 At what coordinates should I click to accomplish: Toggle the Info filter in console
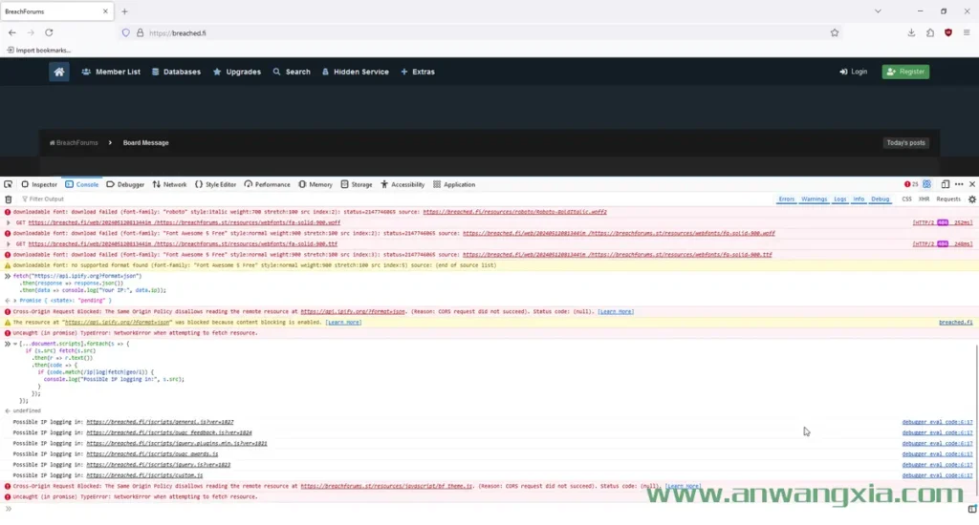pyautogui.click(x=859, y=199)
